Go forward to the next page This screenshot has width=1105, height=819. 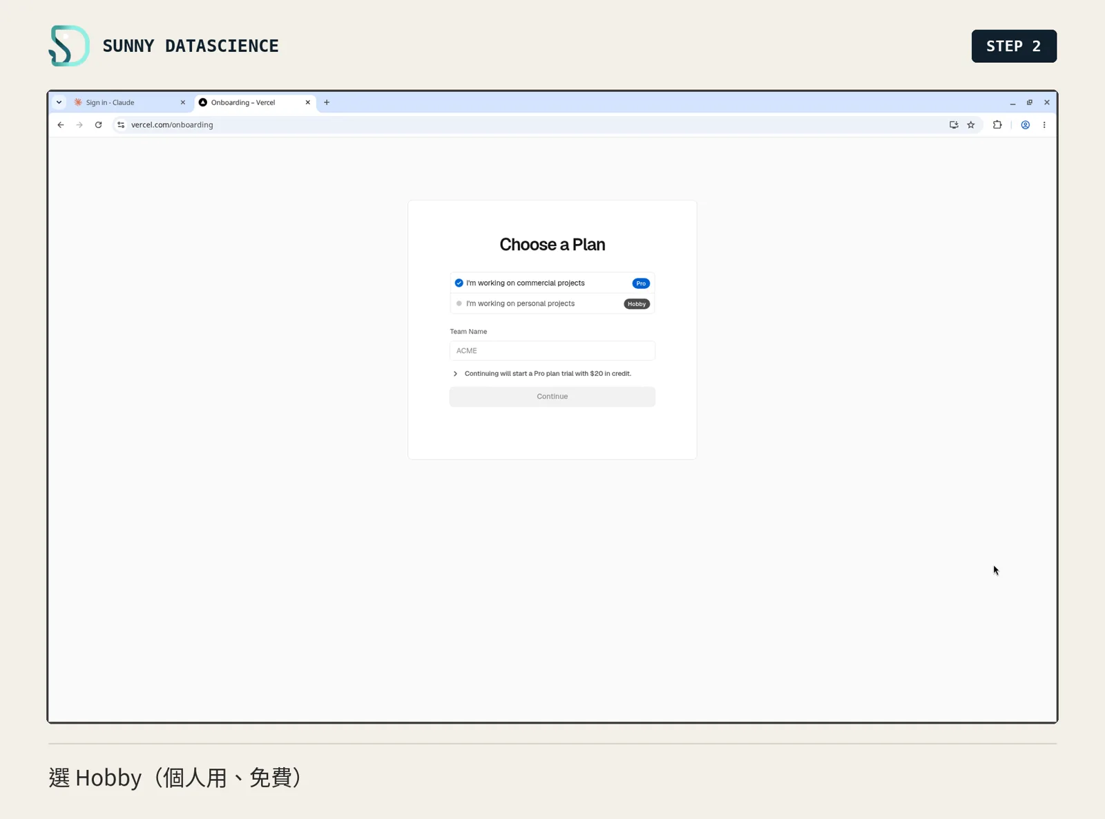click(x=79, y=125)
